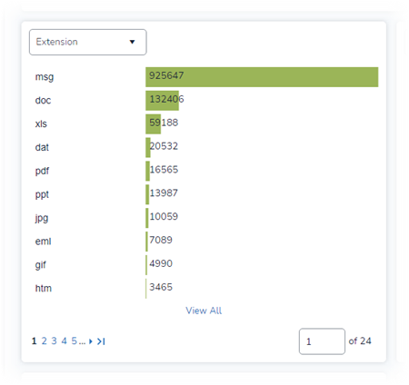Image resolution: width=409 pixels, height=385 pixels.
Task: Select the msg bar with 925647
Action: point(262,77)
